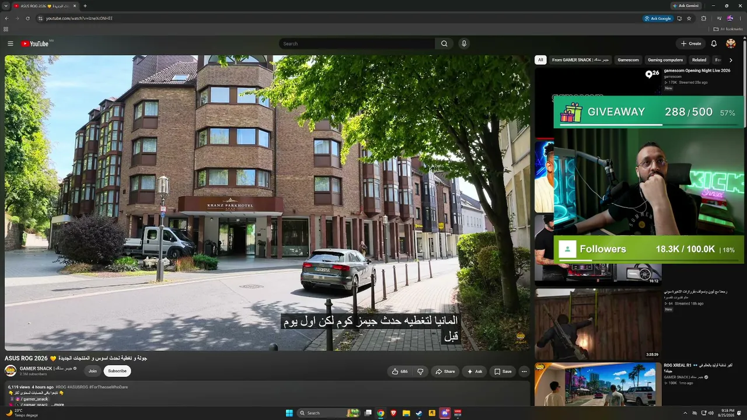The height and width of the screenshot is (420, 747).
Task: Open Chrome from the taskbar
Action: (381, 413)
